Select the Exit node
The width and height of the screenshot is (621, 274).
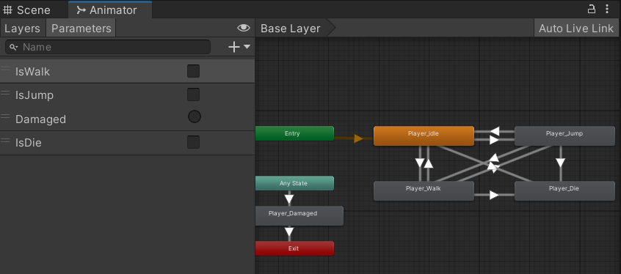click(294, 248)
